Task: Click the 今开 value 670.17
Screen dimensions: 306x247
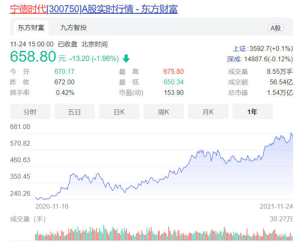Action: coord(64,71)
